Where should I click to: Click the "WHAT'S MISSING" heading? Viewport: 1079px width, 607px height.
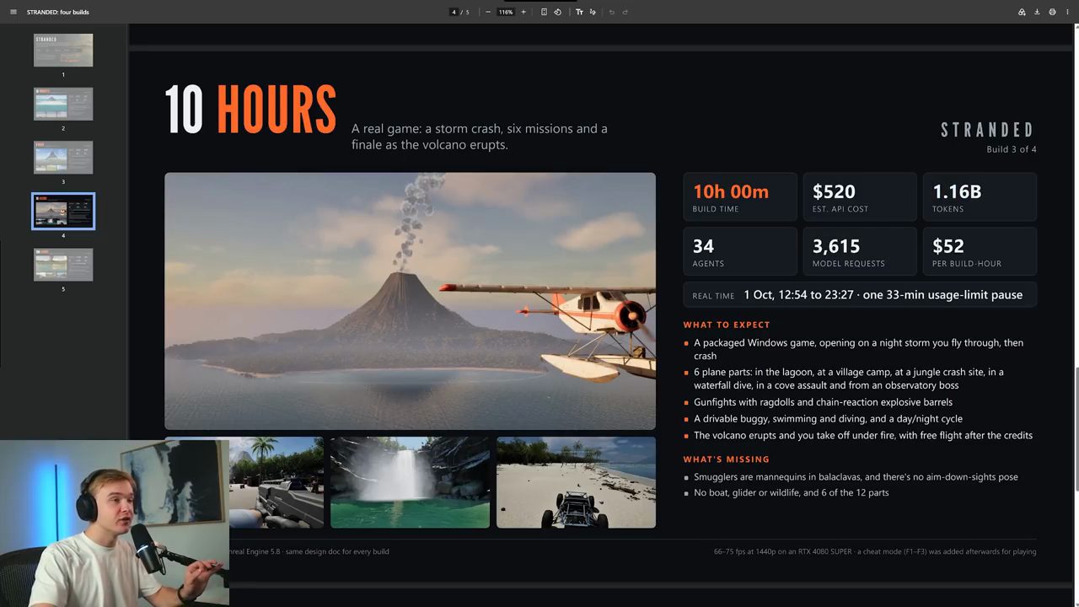727,459
